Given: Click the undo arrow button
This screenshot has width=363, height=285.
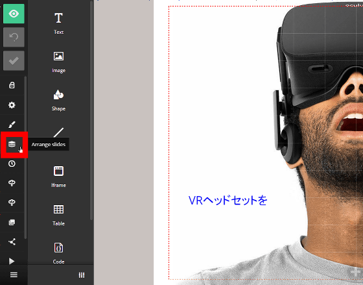Looking at the screenshot, I should point(14,37).
